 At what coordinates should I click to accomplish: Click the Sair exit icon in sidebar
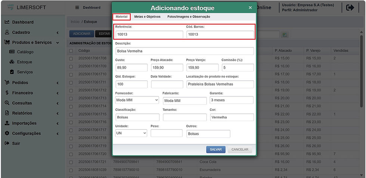tap(7, 143)
